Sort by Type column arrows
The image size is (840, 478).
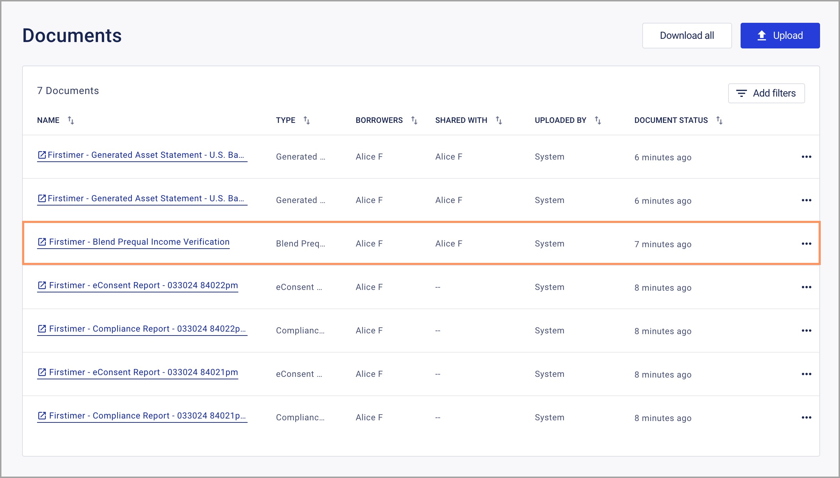point(306,120)
